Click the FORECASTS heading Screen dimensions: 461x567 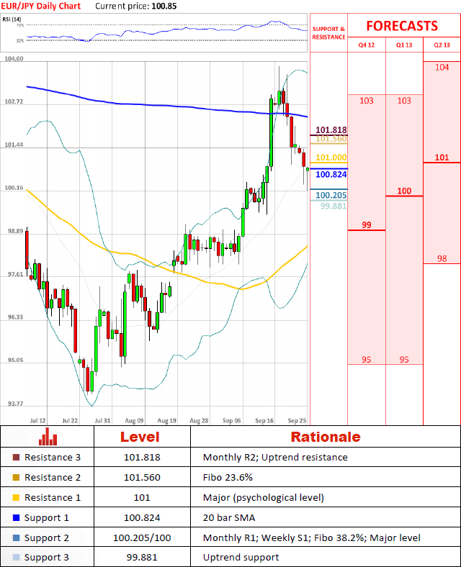pyautogui.click(x=401, y=26)
